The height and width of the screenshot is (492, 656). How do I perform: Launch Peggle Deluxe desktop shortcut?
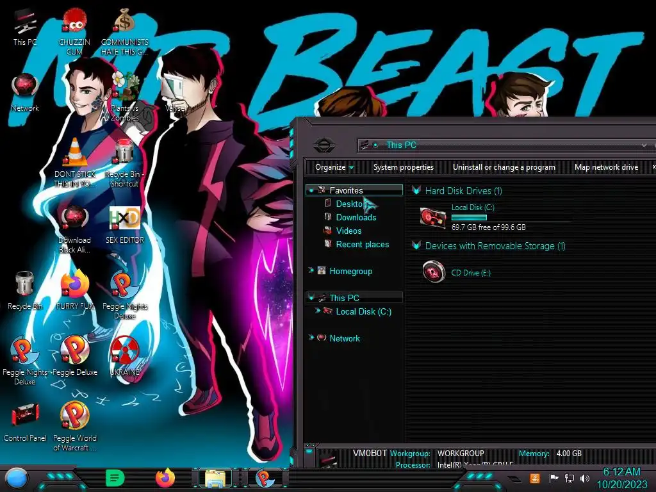74,356
